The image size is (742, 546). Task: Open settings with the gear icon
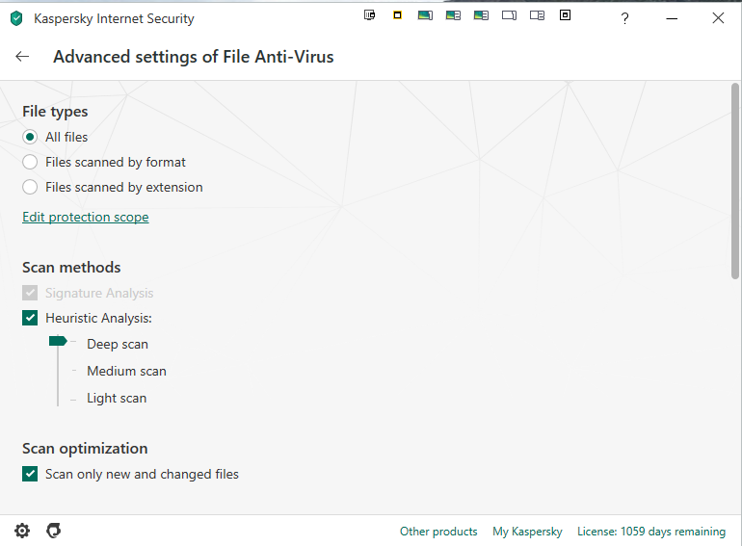click(22, 531)
